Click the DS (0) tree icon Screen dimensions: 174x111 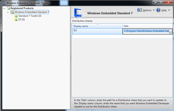pos(16,20)
